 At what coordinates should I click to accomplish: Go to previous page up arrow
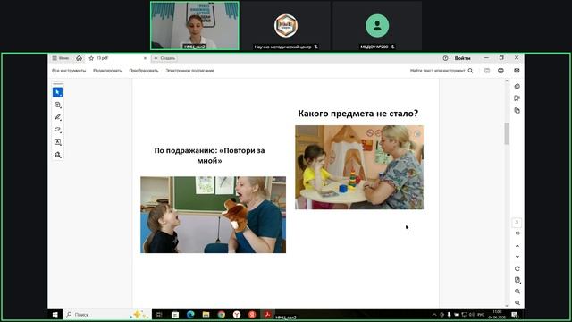[x=517, y=246]
